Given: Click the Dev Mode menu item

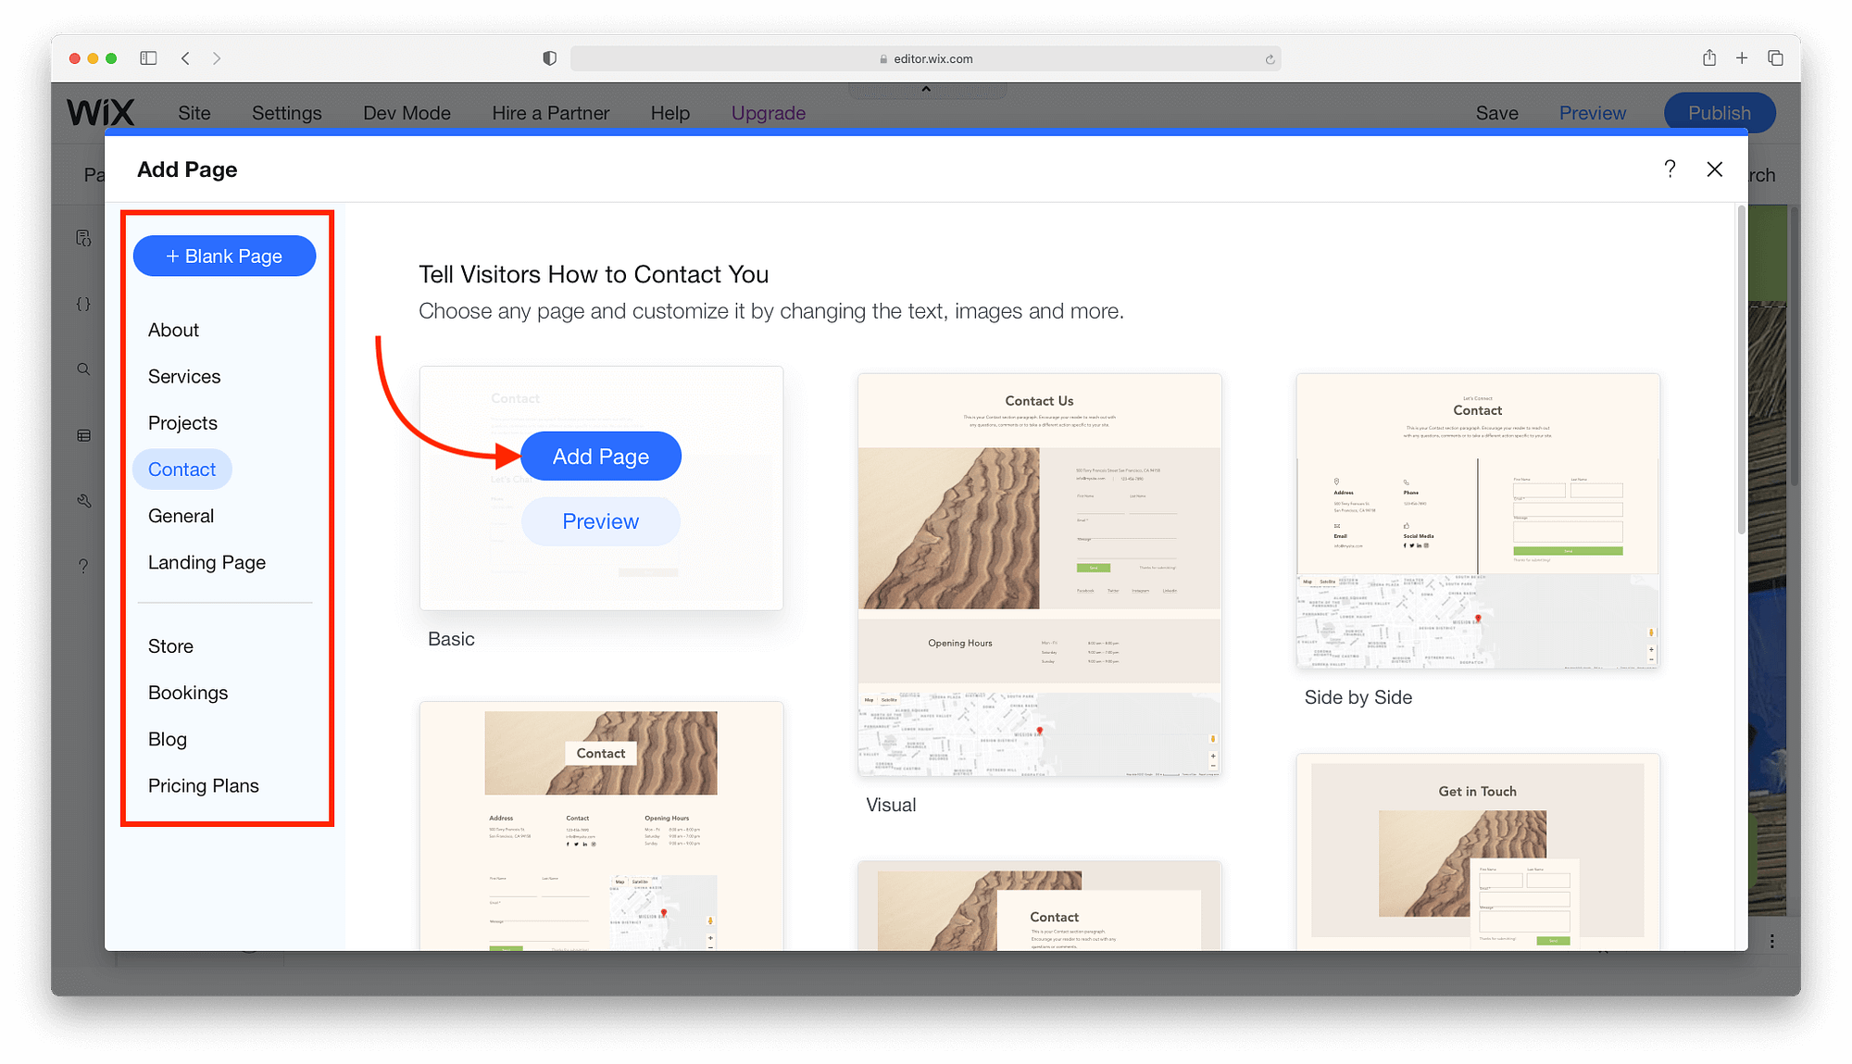Looking at the screenshot, I should [x=407, y=112].
